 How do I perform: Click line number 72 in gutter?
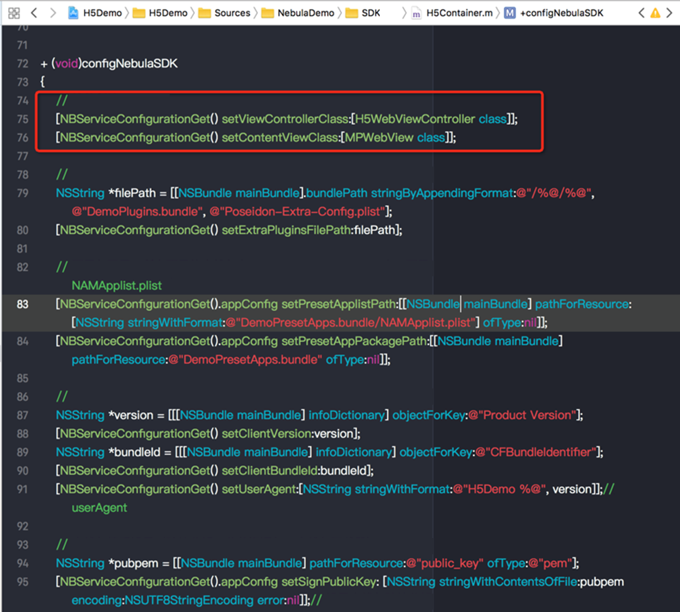22,64
